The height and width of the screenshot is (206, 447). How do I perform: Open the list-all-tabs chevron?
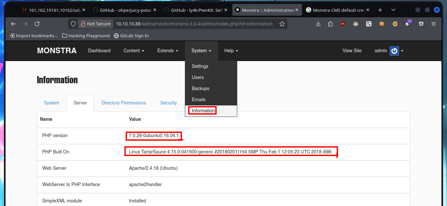(393, 10)
